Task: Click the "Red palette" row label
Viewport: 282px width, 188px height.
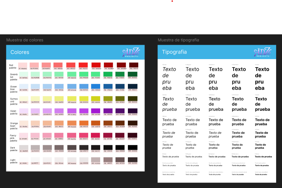Action: [13, 66]
